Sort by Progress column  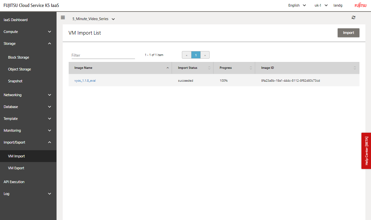(x=251, y=68)
